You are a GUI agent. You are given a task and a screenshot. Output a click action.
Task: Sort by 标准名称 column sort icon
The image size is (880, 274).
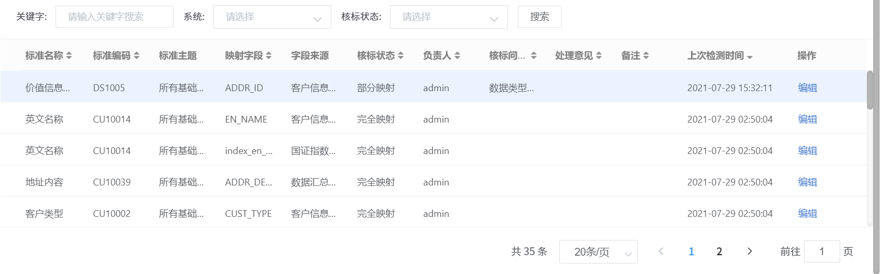coord(69,56)
